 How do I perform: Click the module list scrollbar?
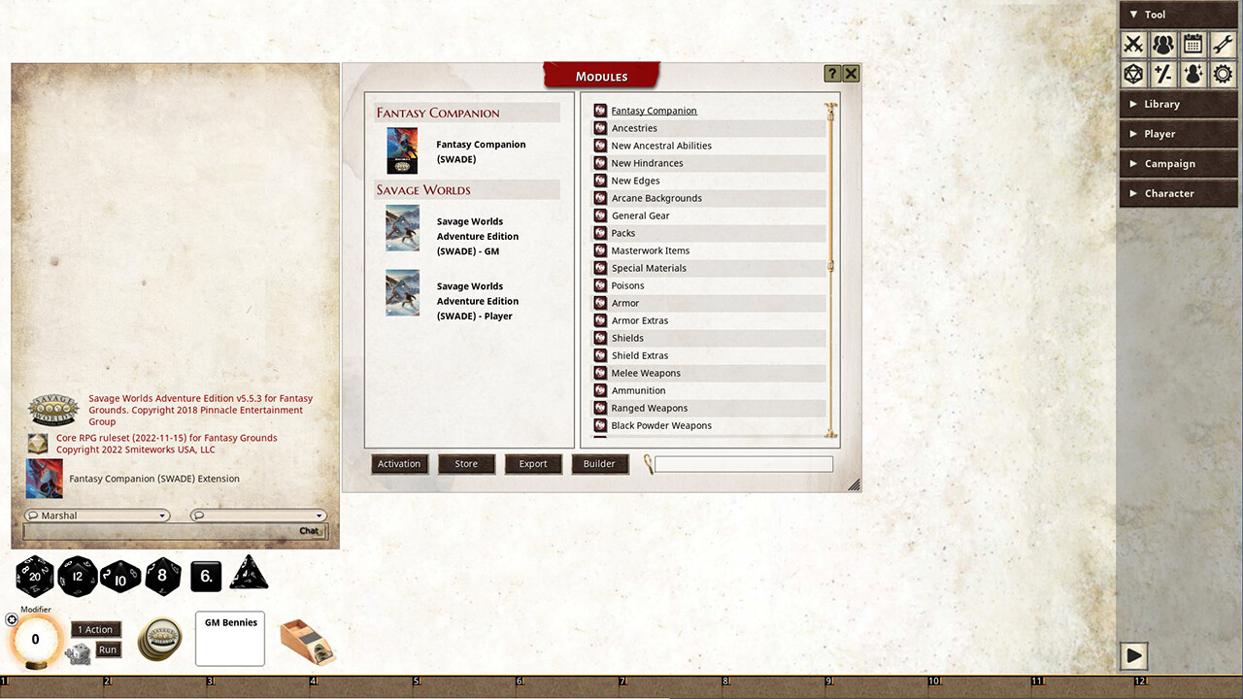click(x=830, y=272)
